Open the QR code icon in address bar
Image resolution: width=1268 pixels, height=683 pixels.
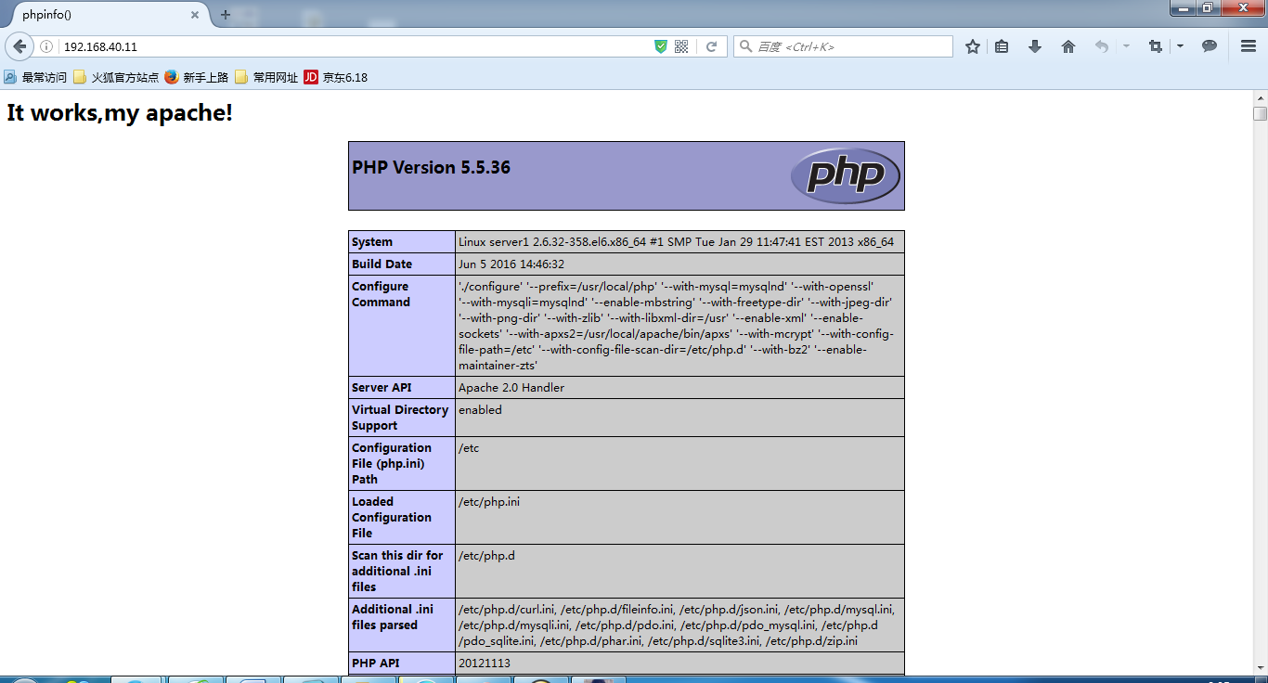click(681, 46)
